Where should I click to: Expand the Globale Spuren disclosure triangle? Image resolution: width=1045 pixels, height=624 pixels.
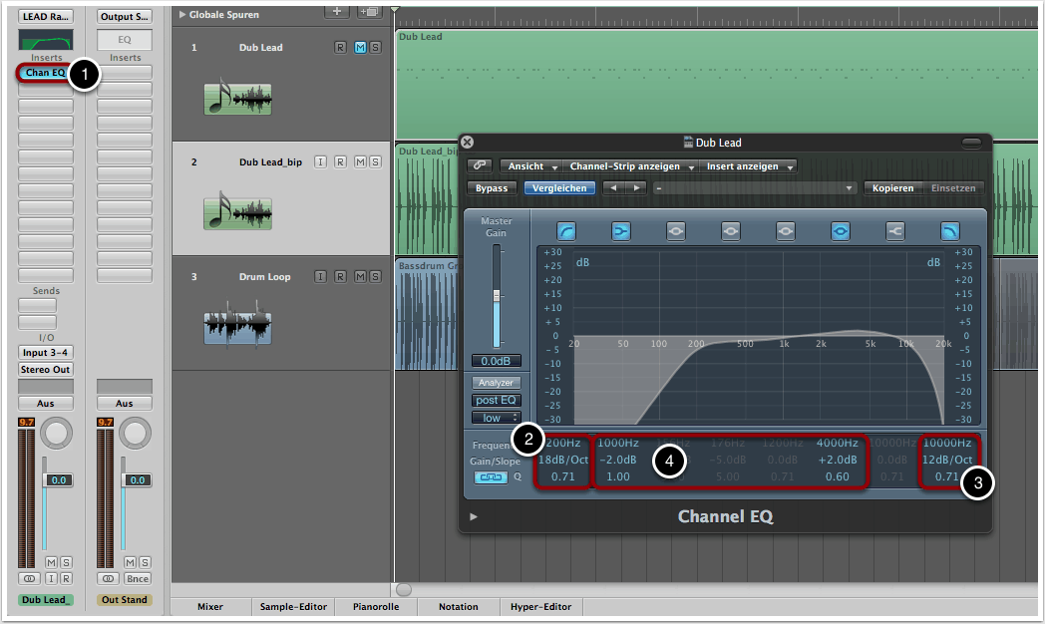(181, 15)
